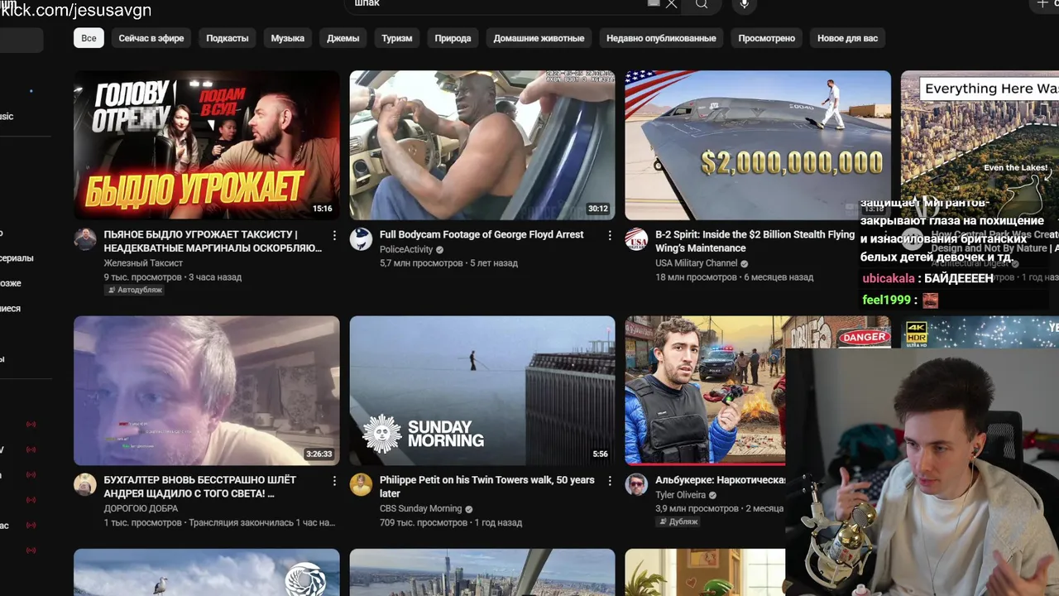Open the George Floyd bodycam thumbnail
This screenshot has width=1059, height=596.
(x=482, y=145)
